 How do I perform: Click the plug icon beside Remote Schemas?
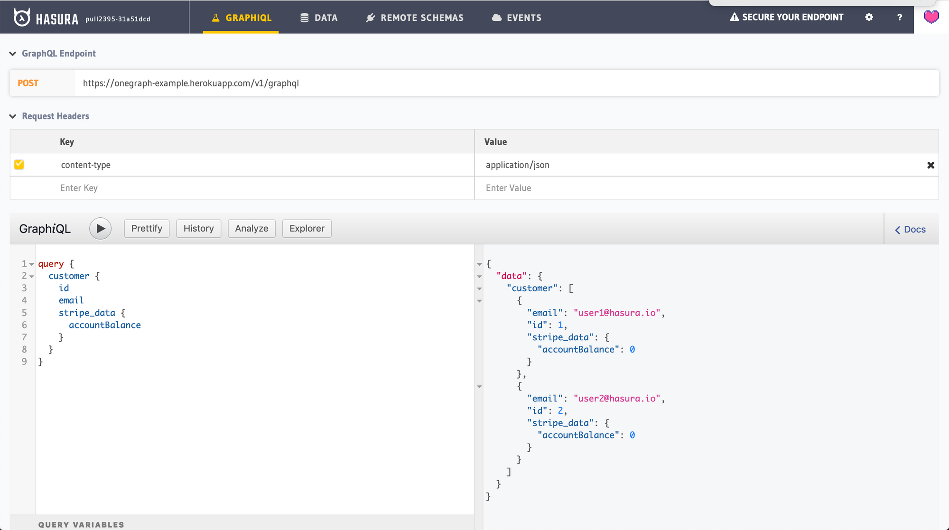[371, 18]
